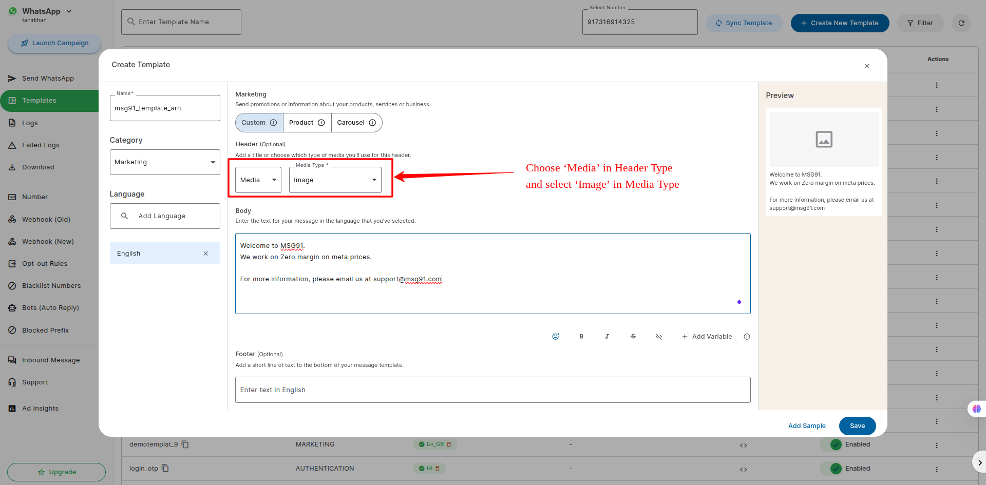Click the template Name input field
The image size is (986, 485).
pos(165,108)
